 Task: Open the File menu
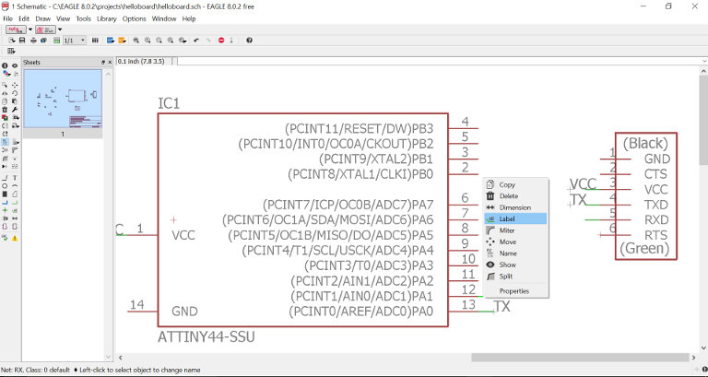point(7,18)
